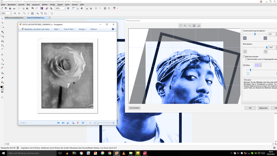Click the lens distortion slider handle
The height and width of the screenshot is (156, 277).
(255, 34)
